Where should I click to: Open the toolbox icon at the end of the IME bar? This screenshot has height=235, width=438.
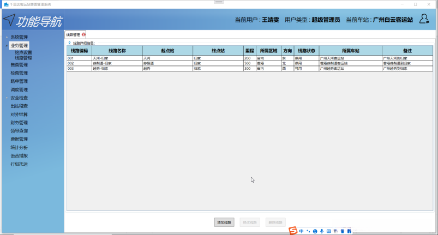coord(349,231)
